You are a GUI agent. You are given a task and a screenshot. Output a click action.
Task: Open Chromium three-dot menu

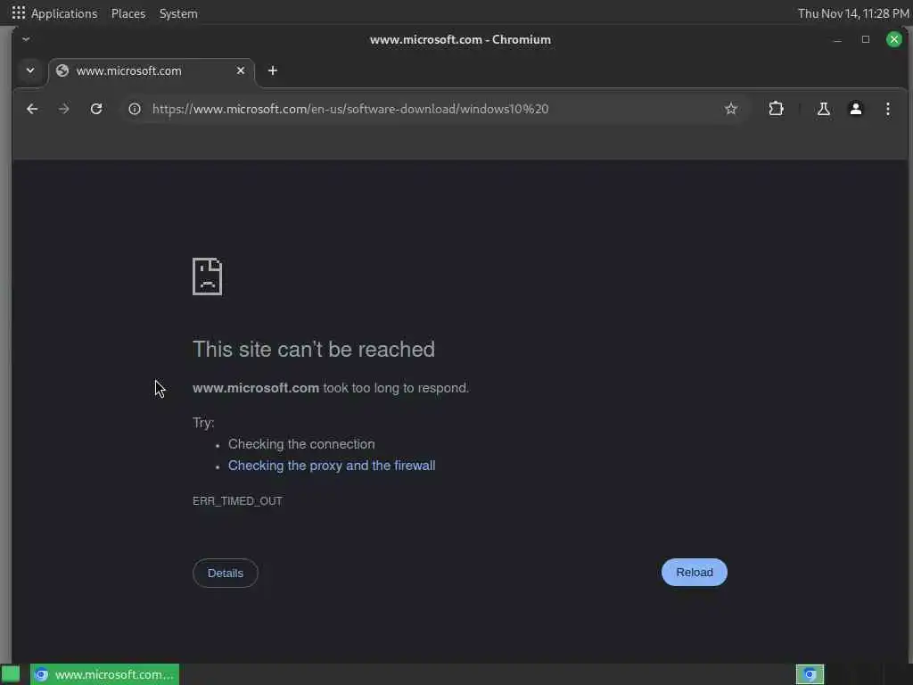pyautogui.click(x=887, y=109)
